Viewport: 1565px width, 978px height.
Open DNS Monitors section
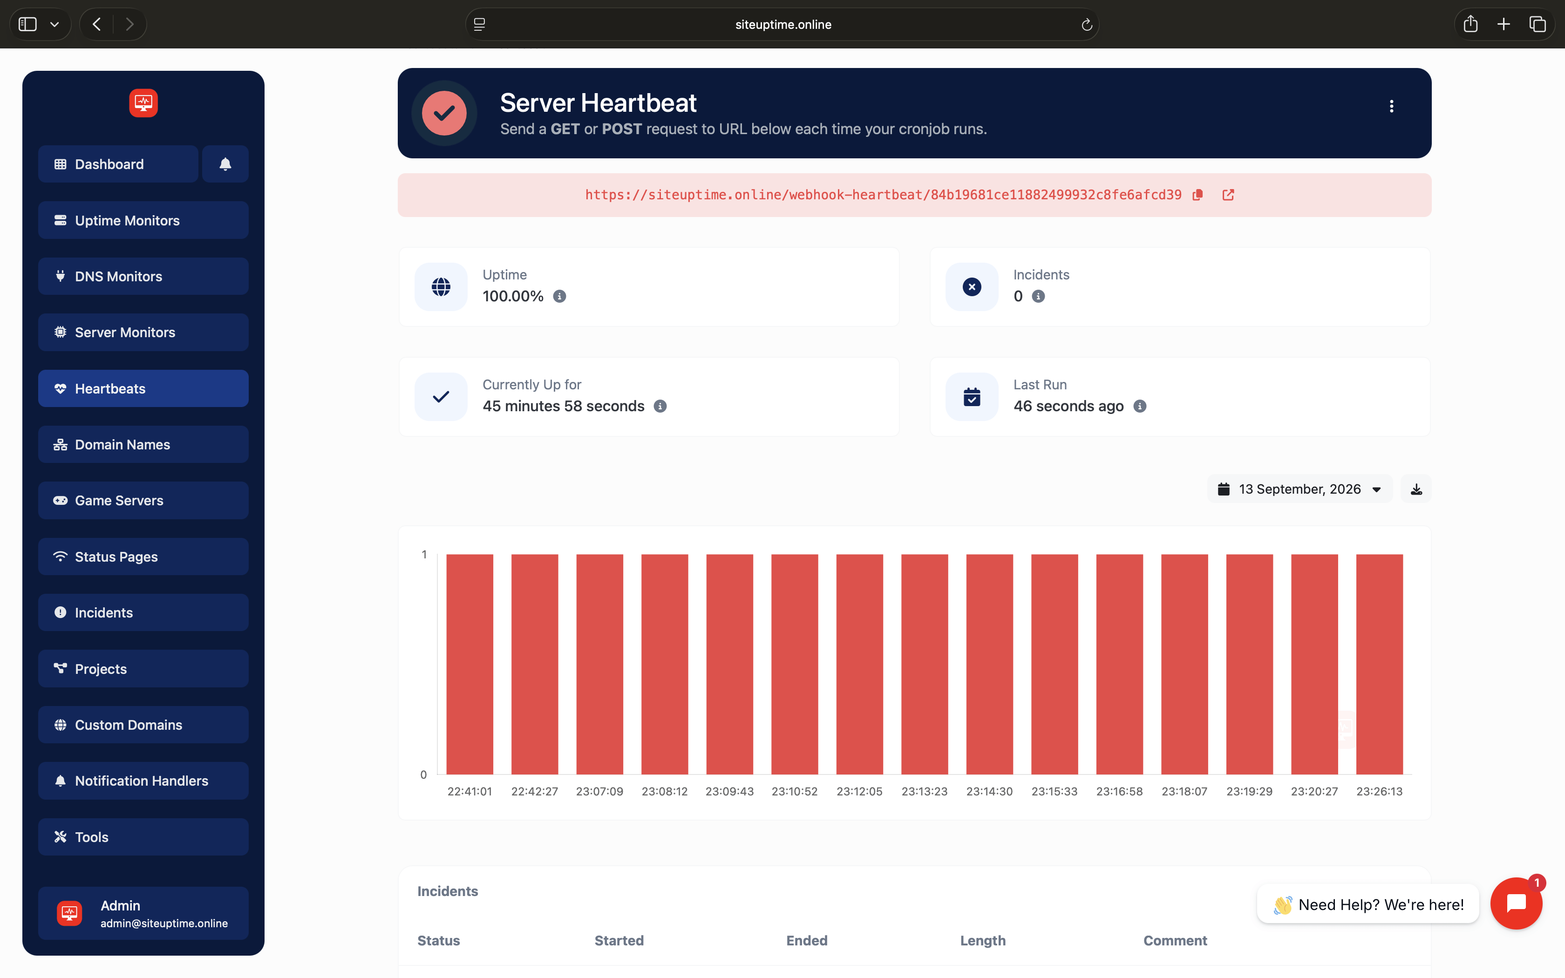[x=143, y=276]
